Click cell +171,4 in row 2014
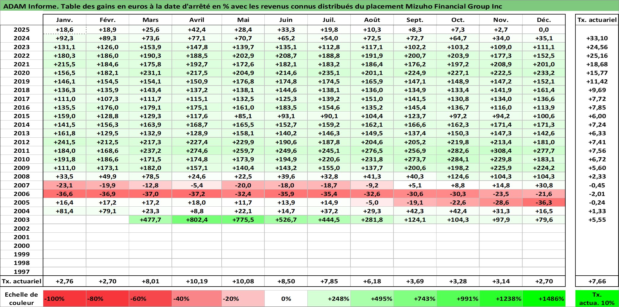 [501, 125]
